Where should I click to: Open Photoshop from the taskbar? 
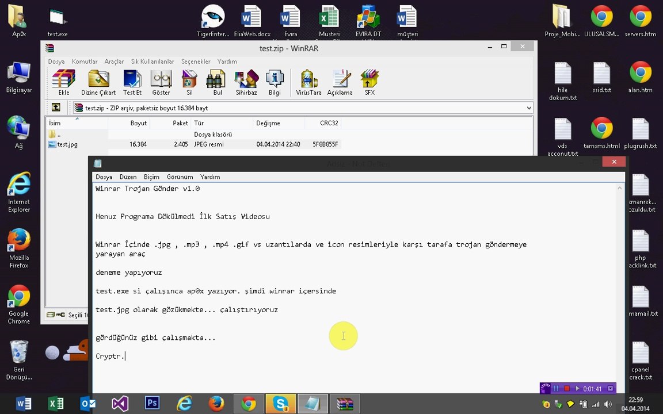tap(152, 404)
